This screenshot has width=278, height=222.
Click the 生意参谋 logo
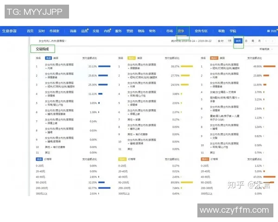pos(10,31)
